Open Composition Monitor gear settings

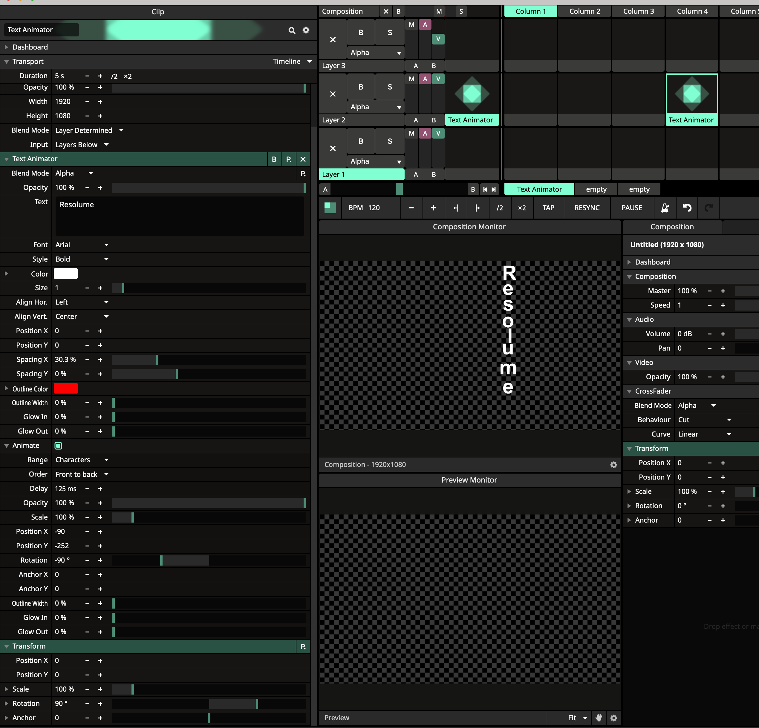613,465
